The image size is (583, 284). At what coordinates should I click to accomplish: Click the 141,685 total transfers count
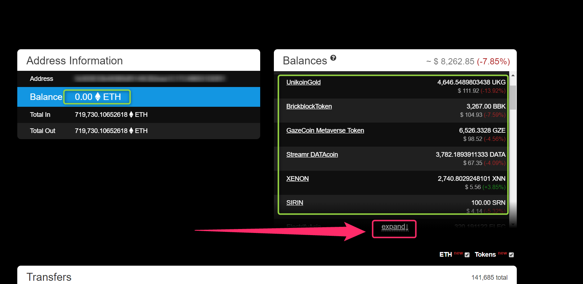click(489, 278)
